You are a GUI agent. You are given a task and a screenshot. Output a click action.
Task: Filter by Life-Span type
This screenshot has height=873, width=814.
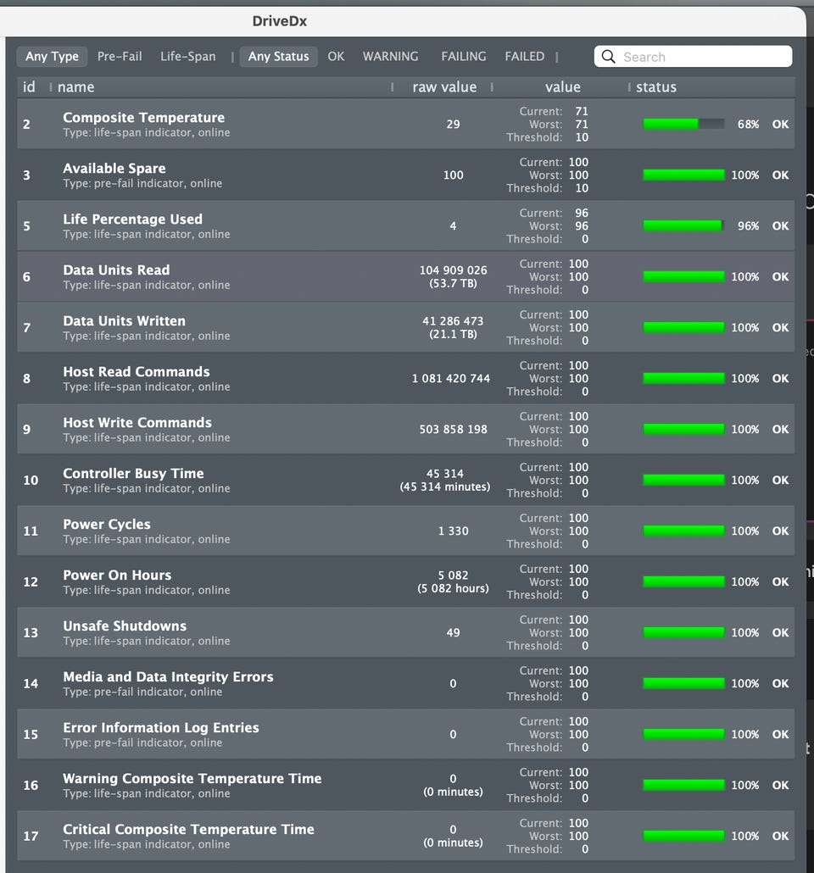[187, 56]
